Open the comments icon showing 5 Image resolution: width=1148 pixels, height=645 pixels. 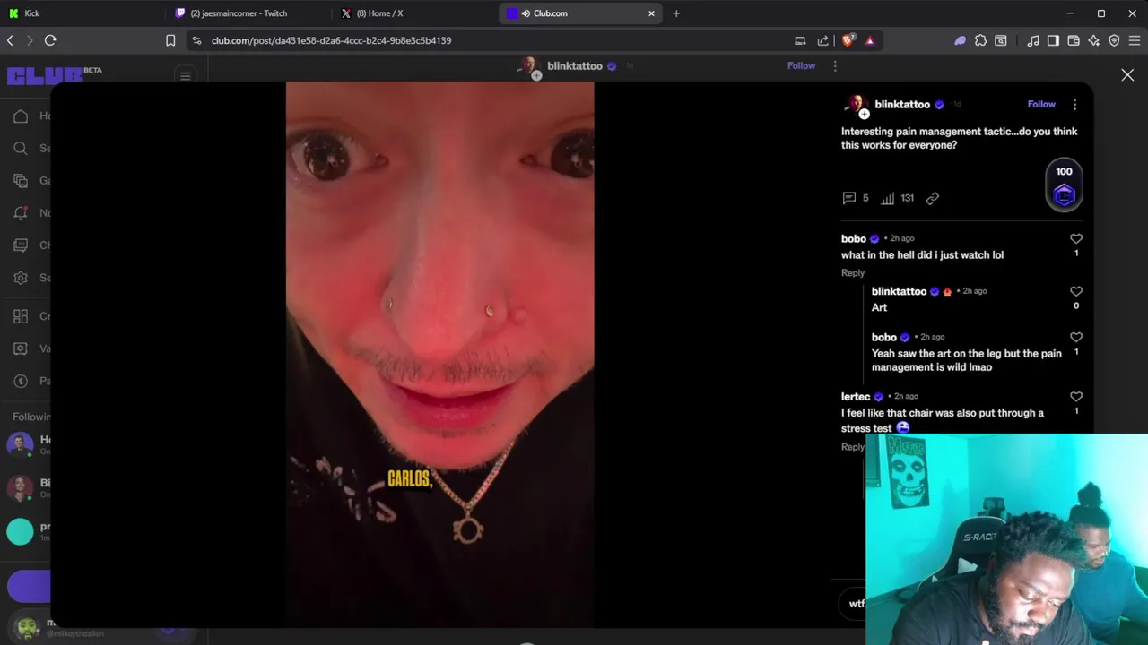[849, 198]
